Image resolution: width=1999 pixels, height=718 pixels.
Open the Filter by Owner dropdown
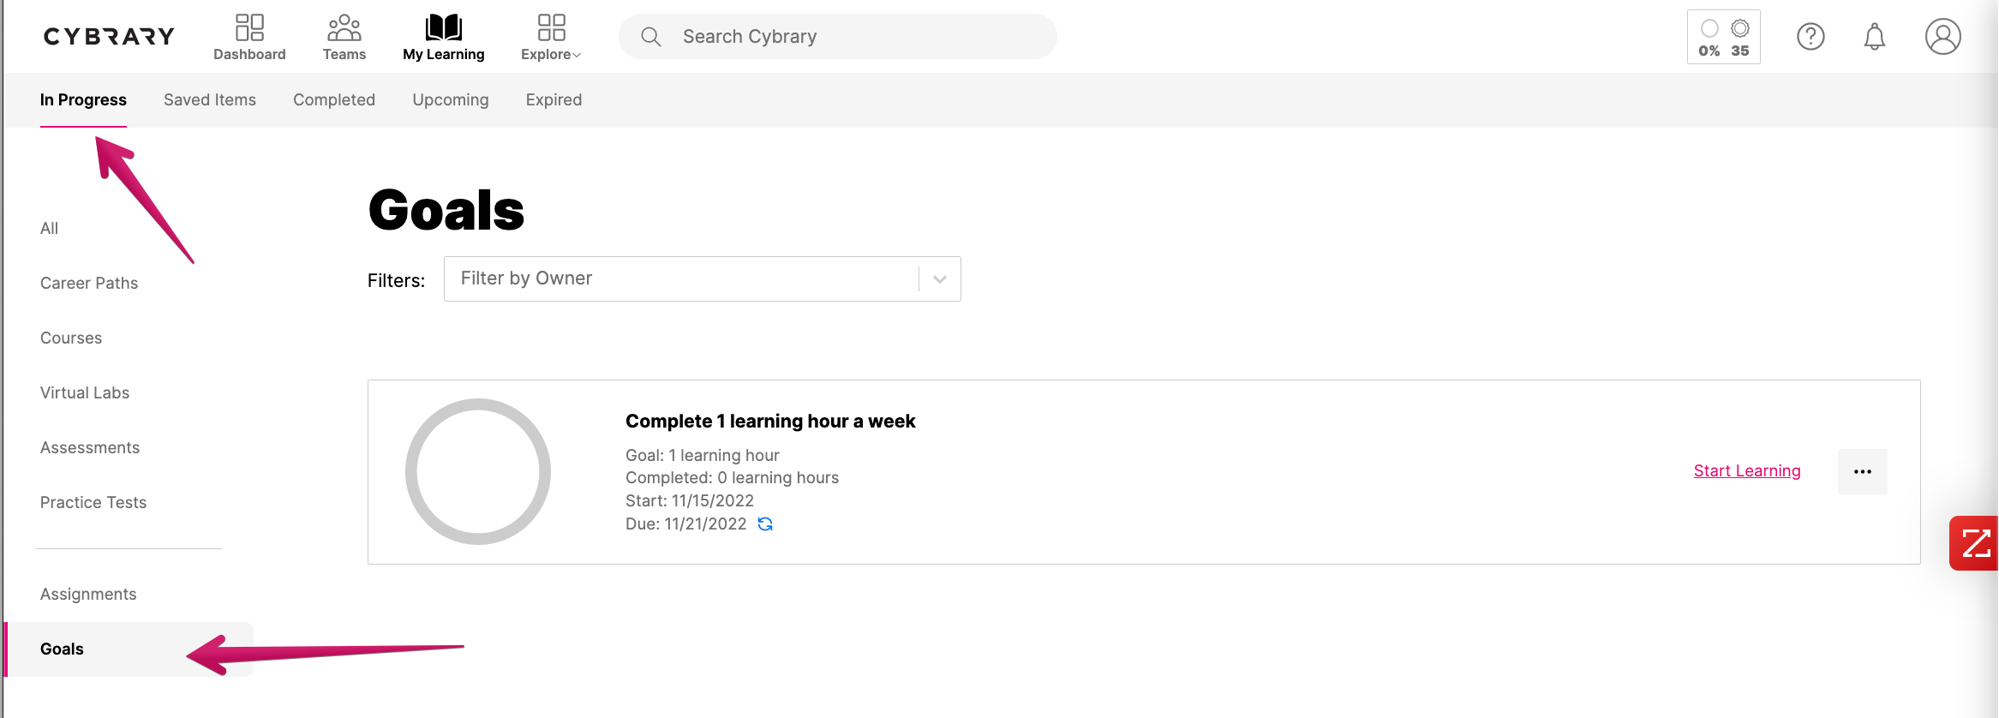click(x=702, y=279)
